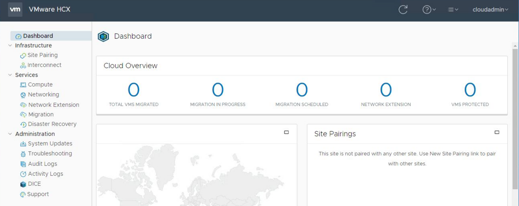Click the Migration In Progress count

tap(218, 90)
